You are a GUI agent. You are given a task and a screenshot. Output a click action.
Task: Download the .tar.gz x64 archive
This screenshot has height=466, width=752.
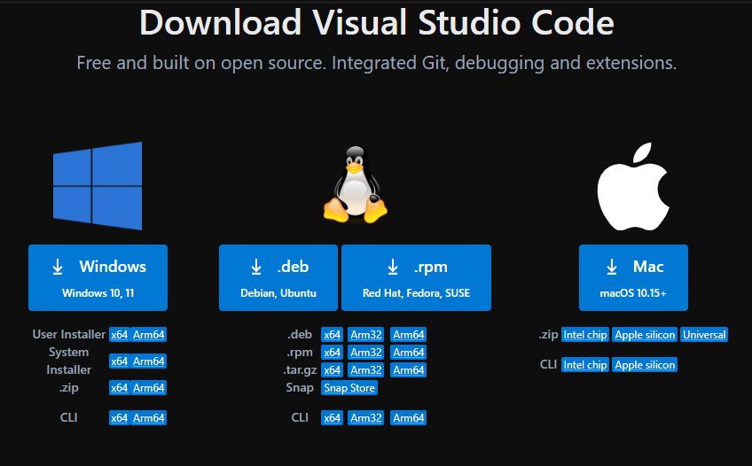pyautogui.click(x=332, y=370)
